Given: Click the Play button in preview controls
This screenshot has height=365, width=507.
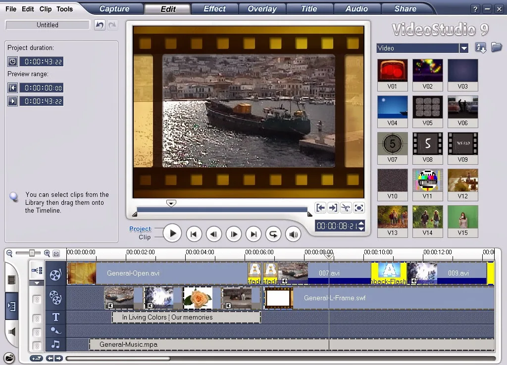Looking at the screenshot, I should click(x=172, y=233).
